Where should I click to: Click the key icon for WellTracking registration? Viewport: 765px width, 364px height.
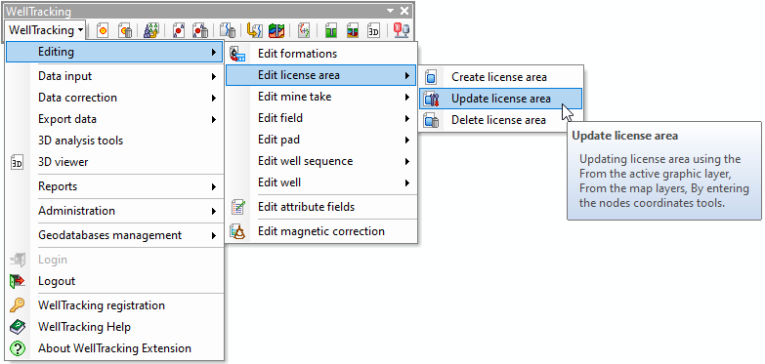(x=17, y=305)
